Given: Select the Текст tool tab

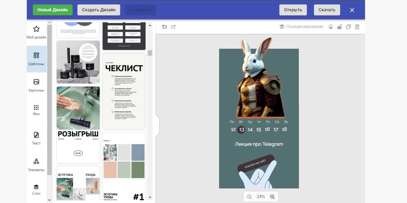Looking at the screenshot, I should (x=36, y=138).
